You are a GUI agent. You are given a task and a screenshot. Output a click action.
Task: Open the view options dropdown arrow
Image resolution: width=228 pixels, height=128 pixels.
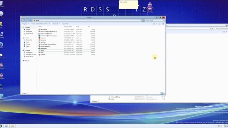point(156,24)
